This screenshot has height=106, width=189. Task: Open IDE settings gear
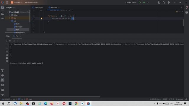169,2
